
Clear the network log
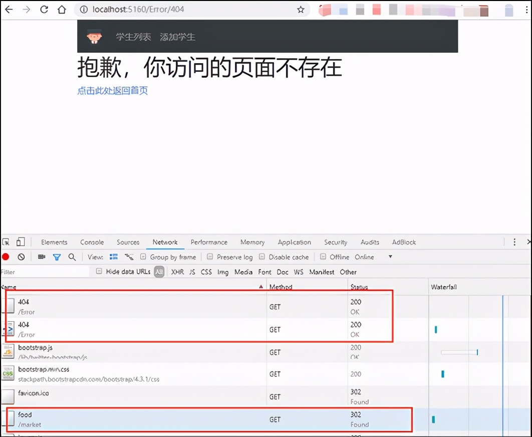(x=21, y=257)
